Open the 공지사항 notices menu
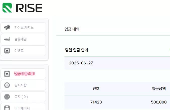Image resolution: width=170 pixels, height=110 pixels. pos(23,85)
